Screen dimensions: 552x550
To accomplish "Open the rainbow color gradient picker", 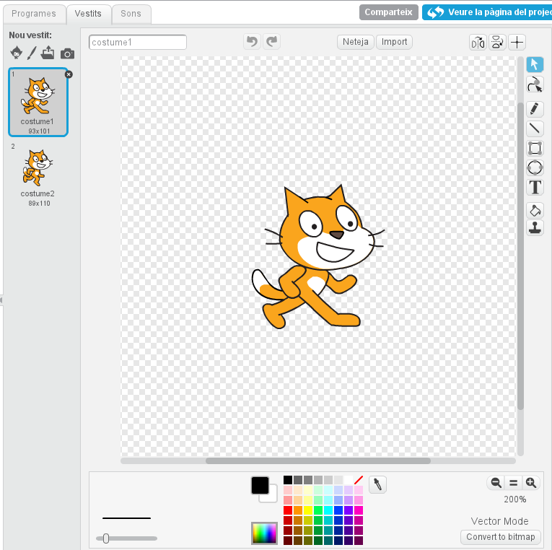I will coord(264,533).
